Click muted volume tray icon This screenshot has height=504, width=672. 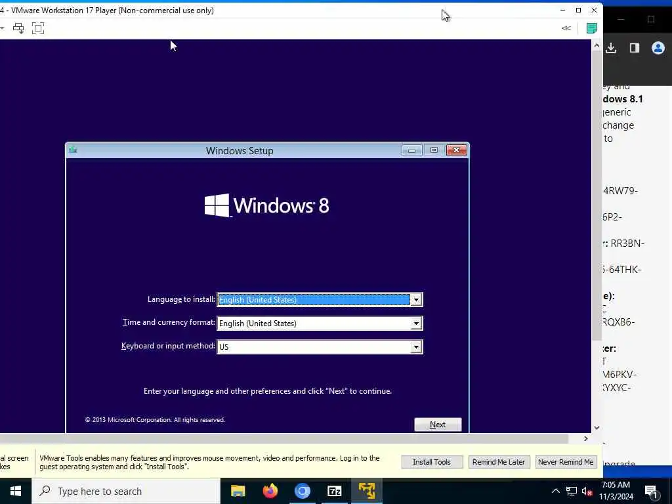(587, 492)
